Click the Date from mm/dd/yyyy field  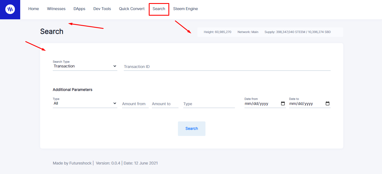[265, 104]
